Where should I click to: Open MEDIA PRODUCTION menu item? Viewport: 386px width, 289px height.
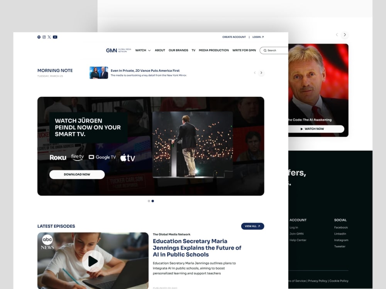tap(214, 50)
